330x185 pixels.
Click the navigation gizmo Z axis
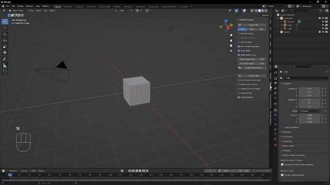[x=226, y=21]
